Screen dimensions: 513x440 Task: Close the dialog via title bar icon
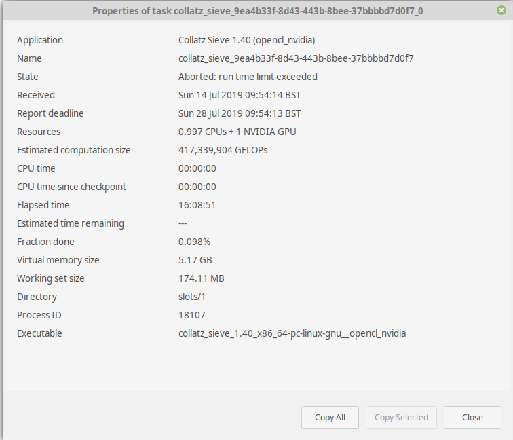point(501,10)
